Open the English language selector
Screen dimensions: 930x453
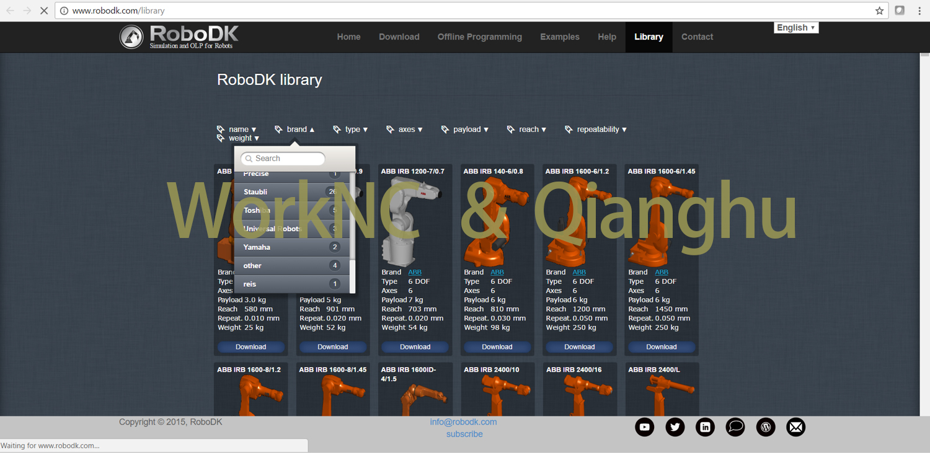[796, 27]
